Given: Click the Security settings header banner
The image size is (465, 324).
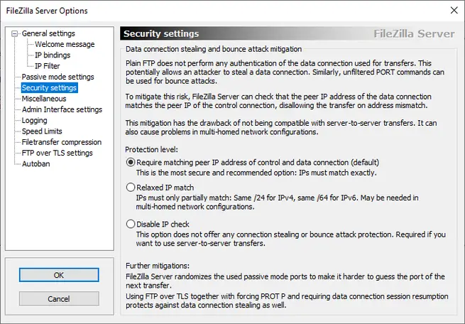Looking at the screenshot, I should click(x=290, y=33).
